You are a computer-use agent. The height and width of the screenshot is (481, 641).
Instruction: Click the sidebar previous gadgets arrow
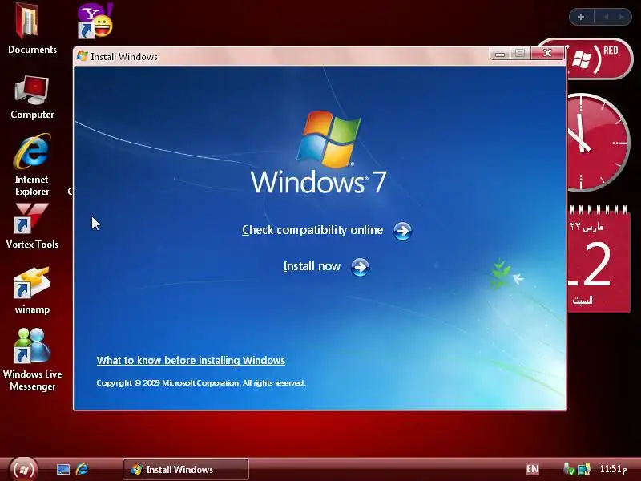click(607, 17)
